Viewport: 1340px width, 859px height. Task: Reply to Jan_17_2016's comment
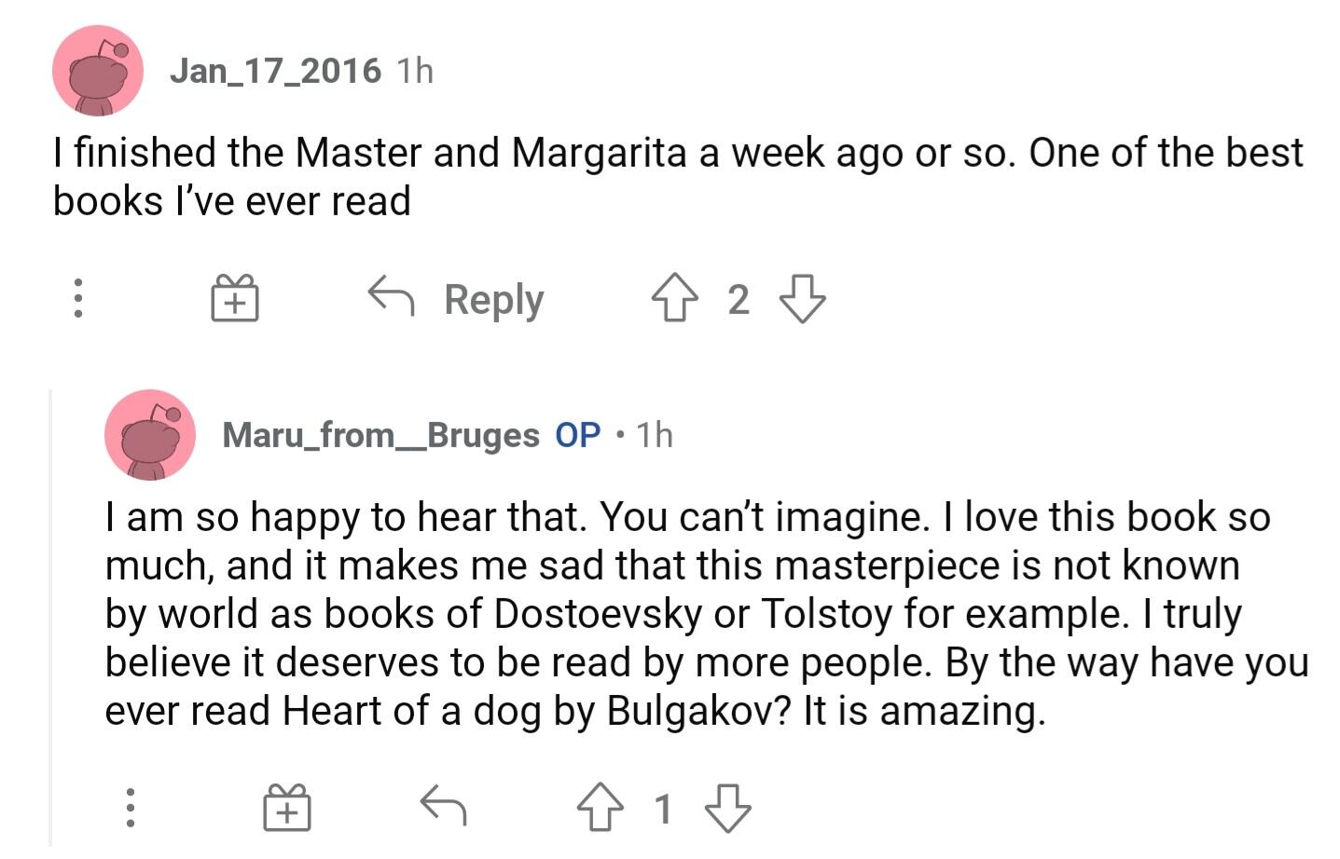[x=456, y=299]
